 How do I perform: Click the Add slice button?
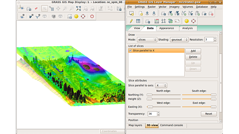tap(193, 51)
